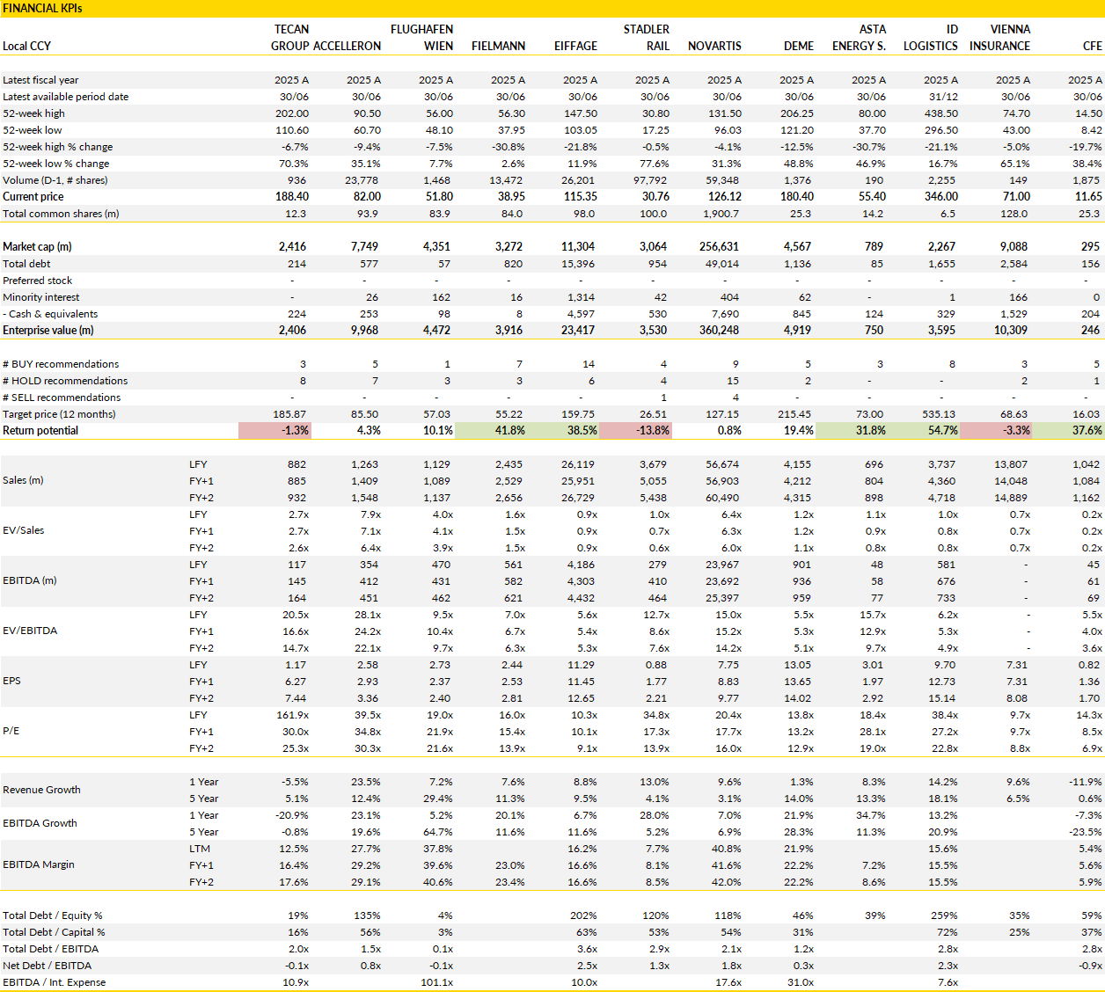Viewport: 1105px width, 992px height.
Task: Select the ID LOGISTICS column header
Action: 931,38
